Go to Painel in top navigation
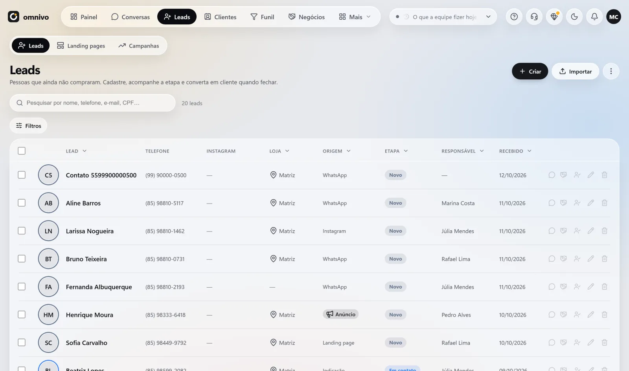 pyautogui.click(x=84, y=17)
